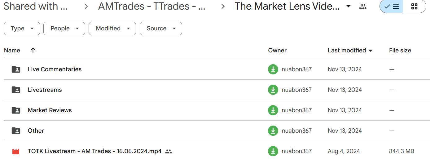Click the Market Reviews shared folder icon
This screenshot has width=430, height=160.
pos(16,110)
